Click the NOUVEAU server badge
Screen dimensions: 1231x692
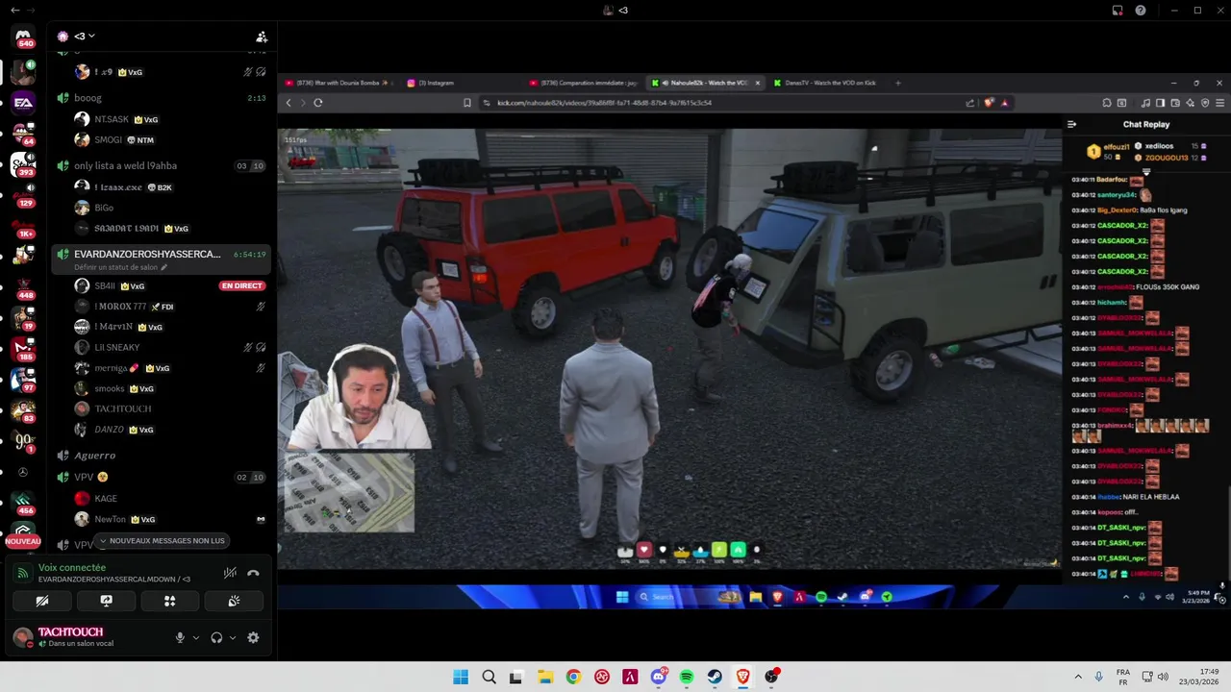point(23,541)
